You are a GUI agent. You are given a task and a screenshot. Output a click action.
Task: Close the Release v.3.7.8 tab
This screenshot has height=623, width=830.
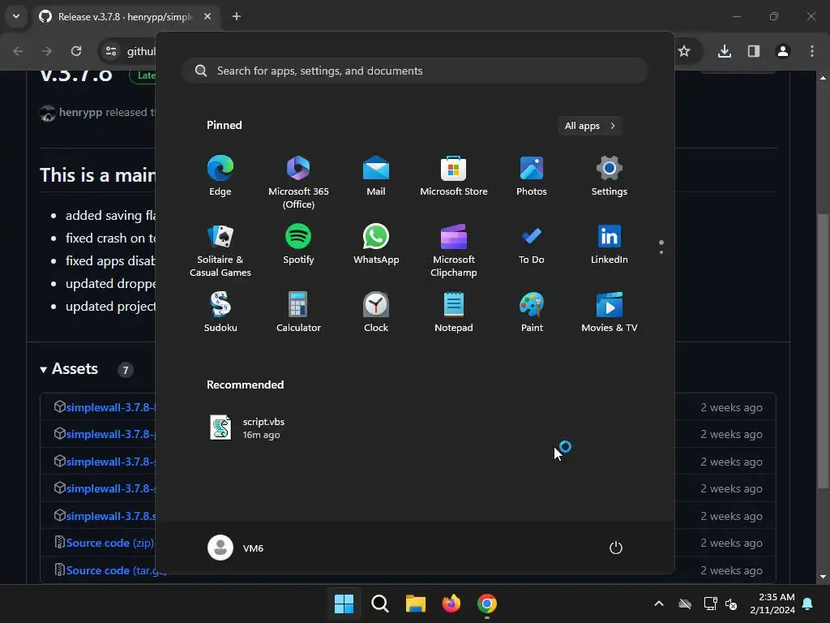[x=207, y=16]
